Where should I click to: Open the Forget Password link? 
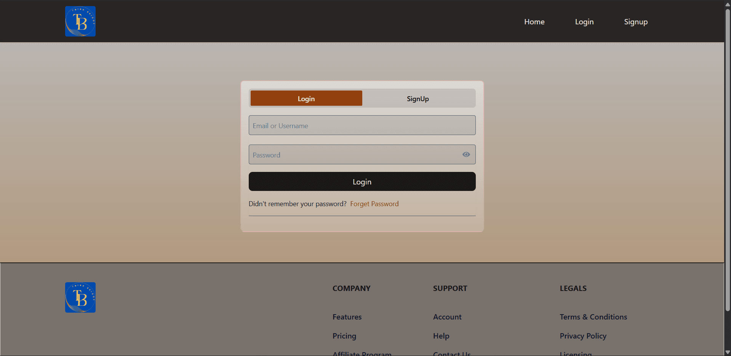click(374, 204)
